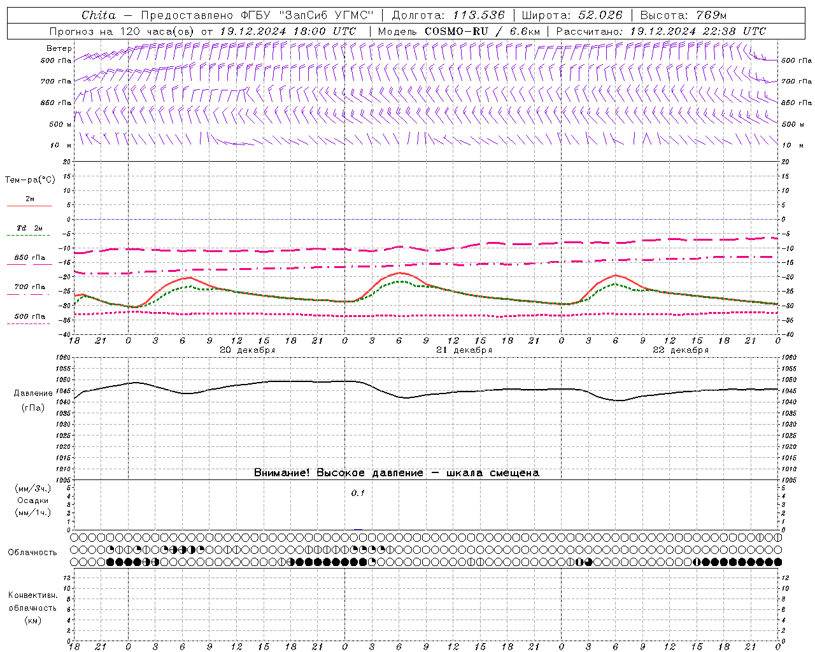The image size is (815, 652).
Task: Click the "21 декабря" date label
Action: pos(464,350)
